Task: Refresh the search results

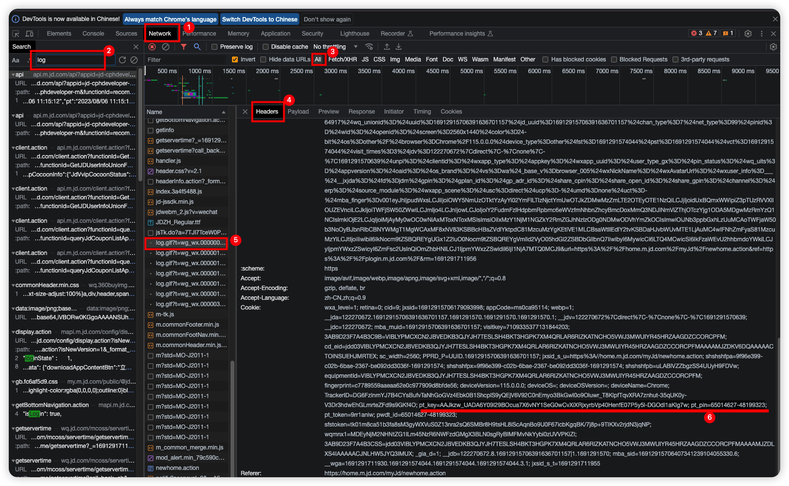Action: click(122, 60)
